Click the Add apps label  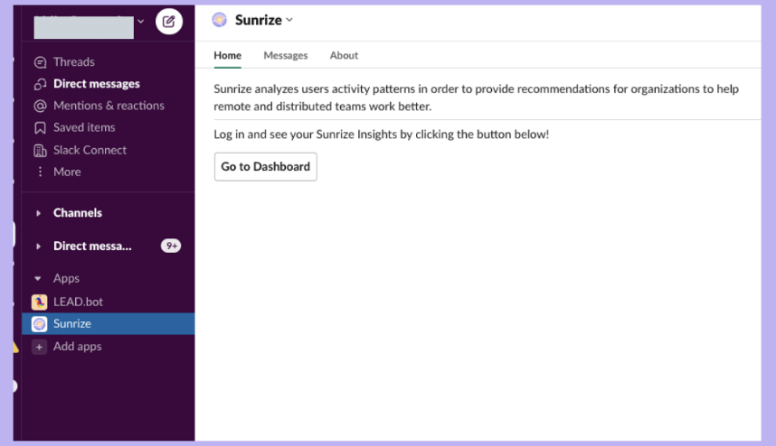[78, 346]
